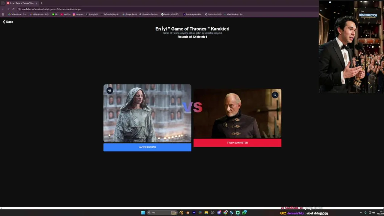
Task: Vote for JAQEN H'GHAR blue button
Action: point(147,147)
